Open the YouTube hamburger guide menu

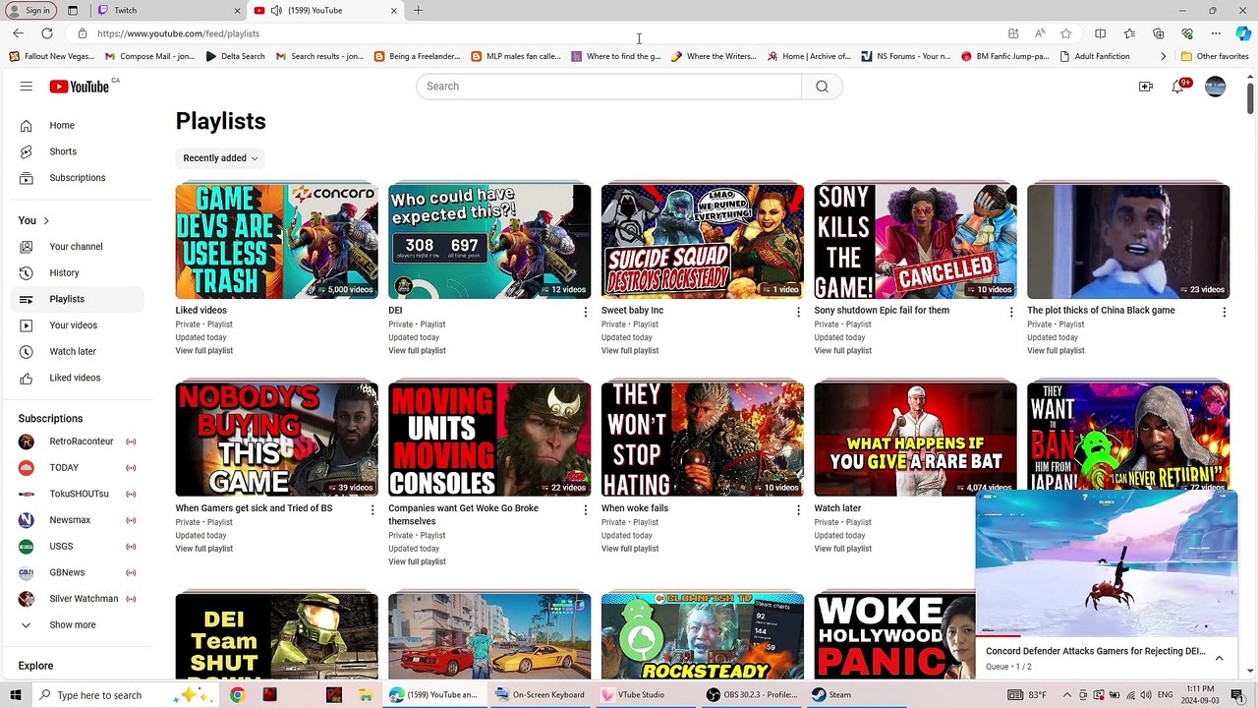pyautogui.click(x=27, y=87)
